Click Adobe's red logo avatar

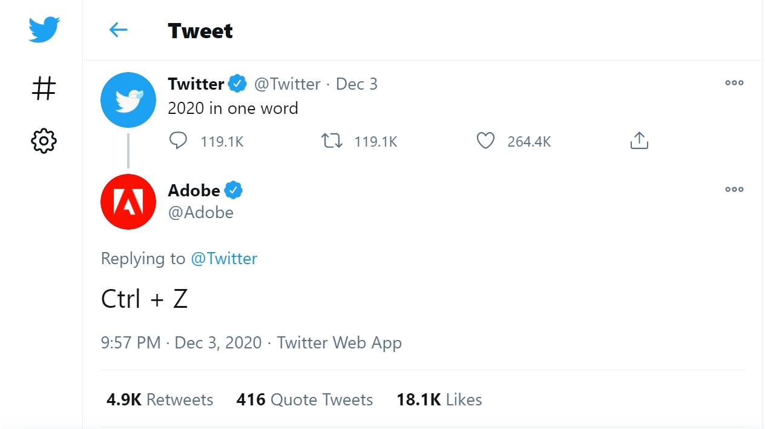point(128,202)
